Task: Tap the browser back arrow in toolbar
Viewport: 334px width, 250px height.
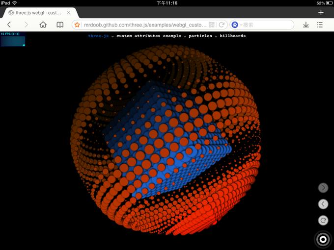Action: 9,25
